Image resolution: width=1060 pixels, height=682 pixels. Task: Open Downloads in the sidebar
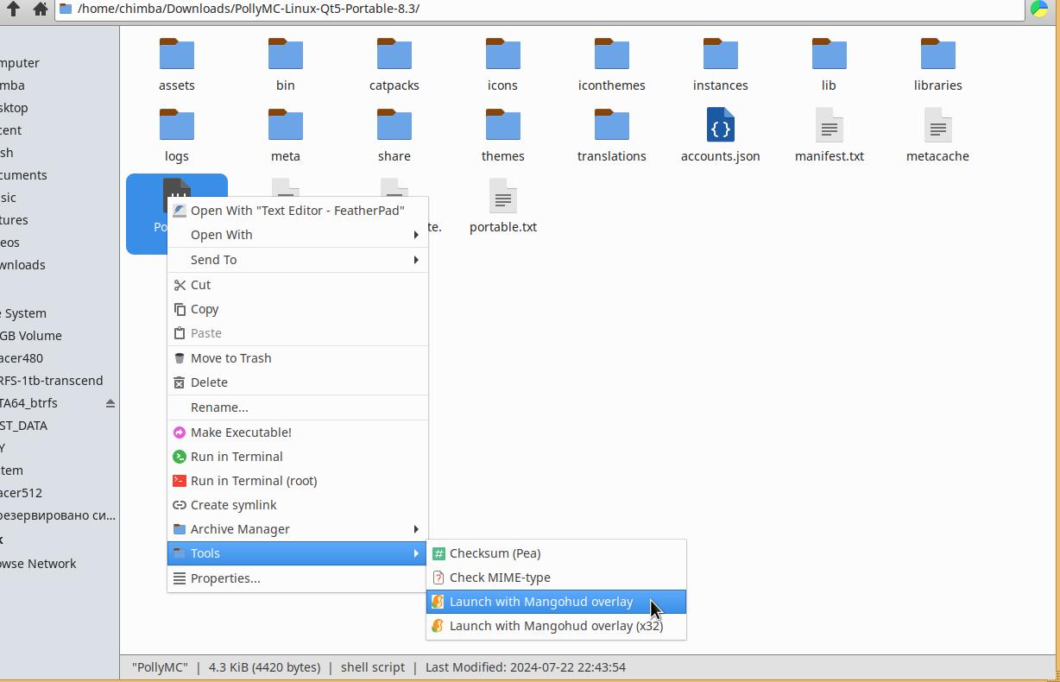(22, 265)
